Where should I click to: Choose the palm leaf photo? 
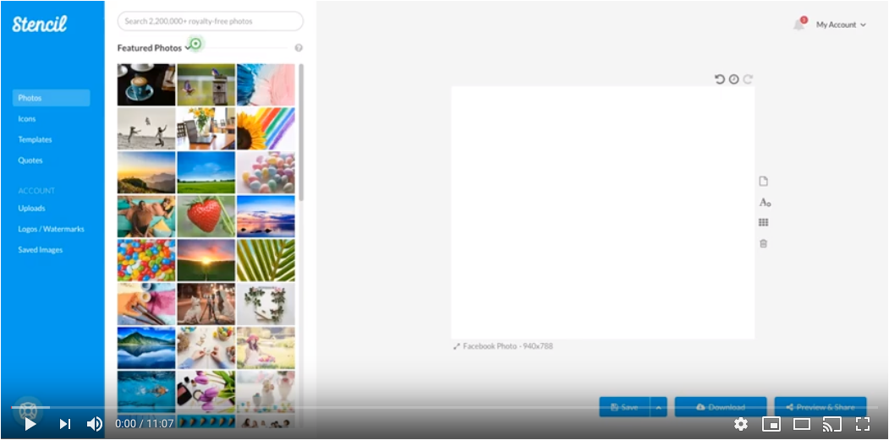[x=266, y=260]
